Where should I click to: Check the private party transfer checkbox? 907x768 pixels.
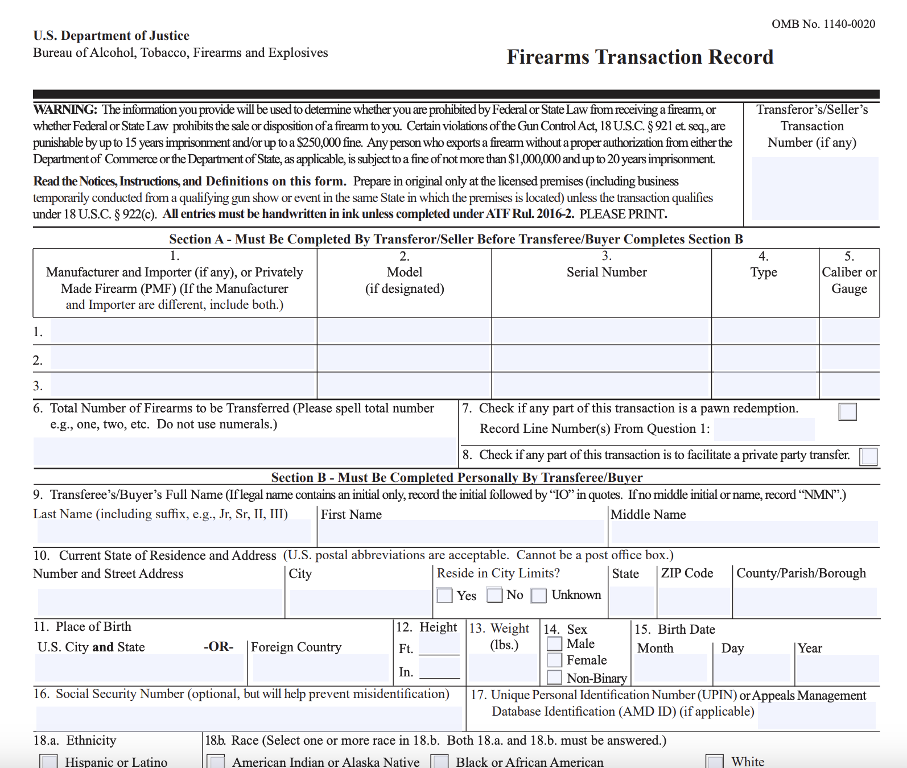(x=869, y=456)
